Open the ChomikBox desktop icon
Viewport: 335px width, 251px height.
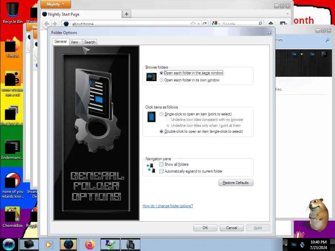pos(13,217)
